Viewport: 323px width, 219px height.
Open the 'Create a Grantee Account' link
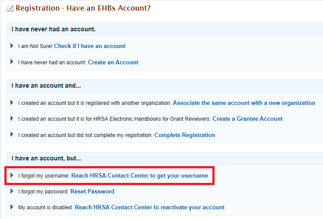[248, 119]
